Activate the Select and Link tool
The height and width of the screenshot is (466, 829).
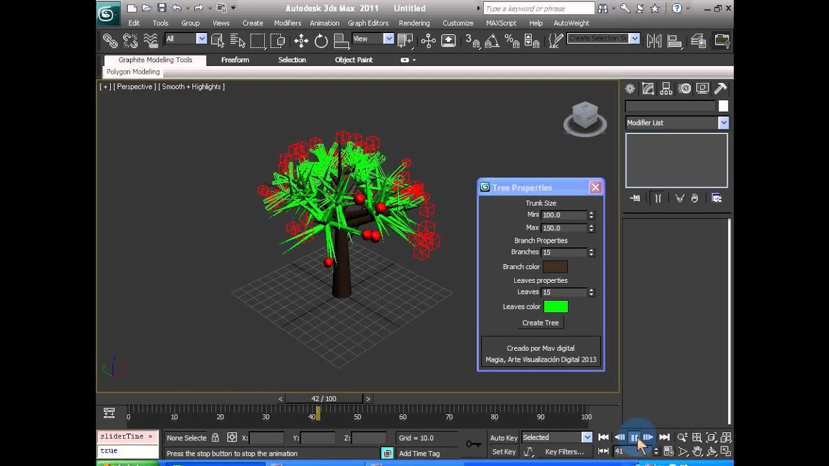pos(110,41)
